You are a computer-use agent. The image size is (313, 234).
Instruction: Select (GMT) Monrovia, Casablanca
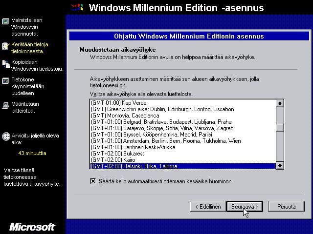click(183, 116)
